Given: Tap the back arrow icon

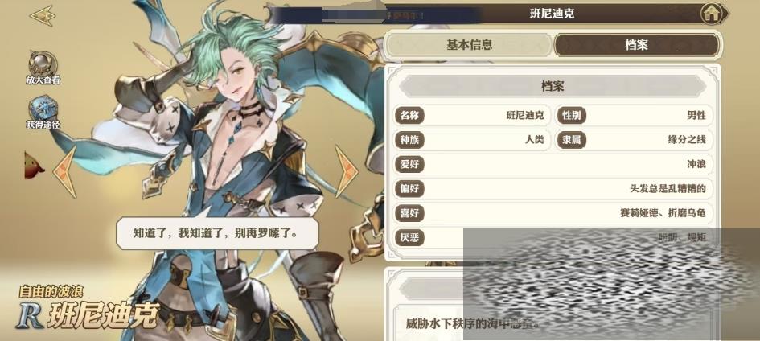Looking at the screenshot, I should (43, 15).
